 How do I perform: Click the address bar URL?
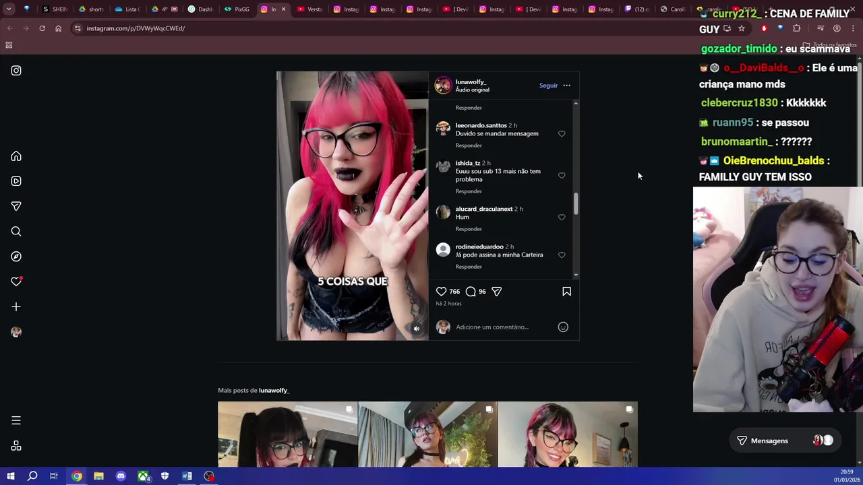136,28
